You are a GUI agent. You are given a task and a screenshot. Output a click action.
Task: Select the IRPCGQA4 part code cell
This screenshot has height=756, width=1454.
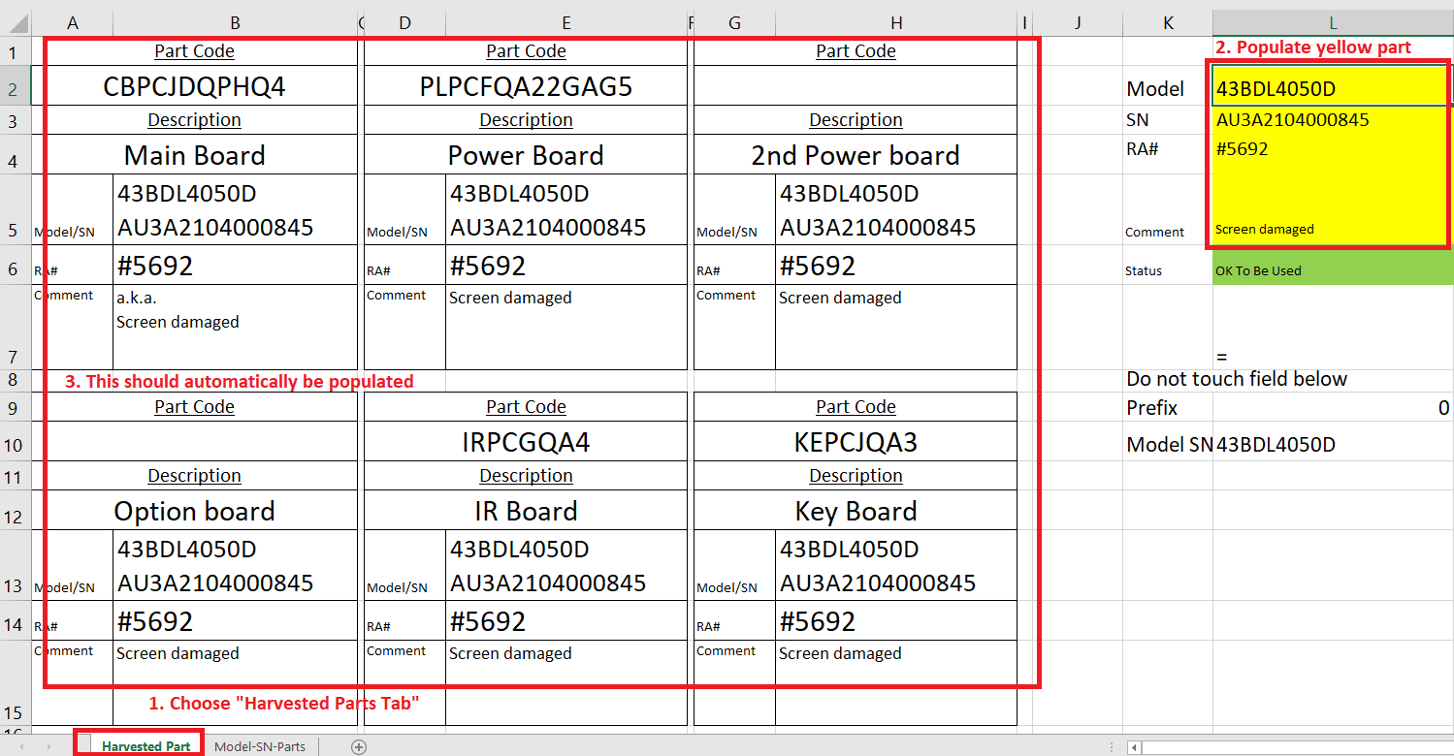(x=526, y=443)
